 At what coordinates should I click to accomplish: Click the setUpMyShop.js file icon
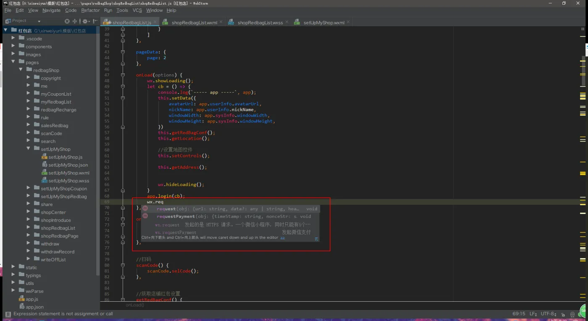click(x=45, y=157)
